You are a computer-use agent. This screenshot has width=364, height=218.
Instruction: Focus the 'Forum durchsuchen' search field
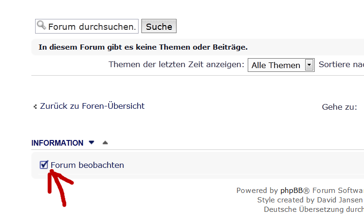click(92, 26)
